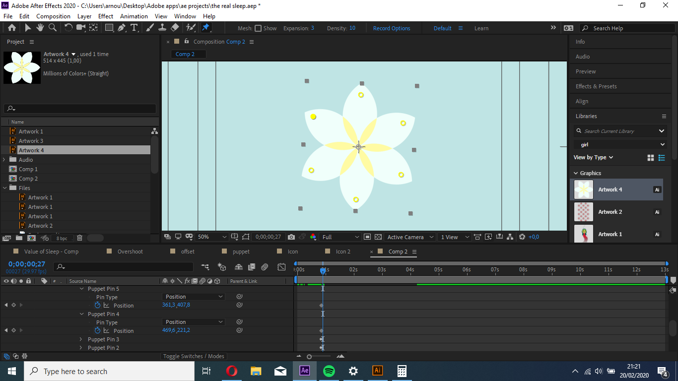Take a snapshot of the composition view

[291, 237]
